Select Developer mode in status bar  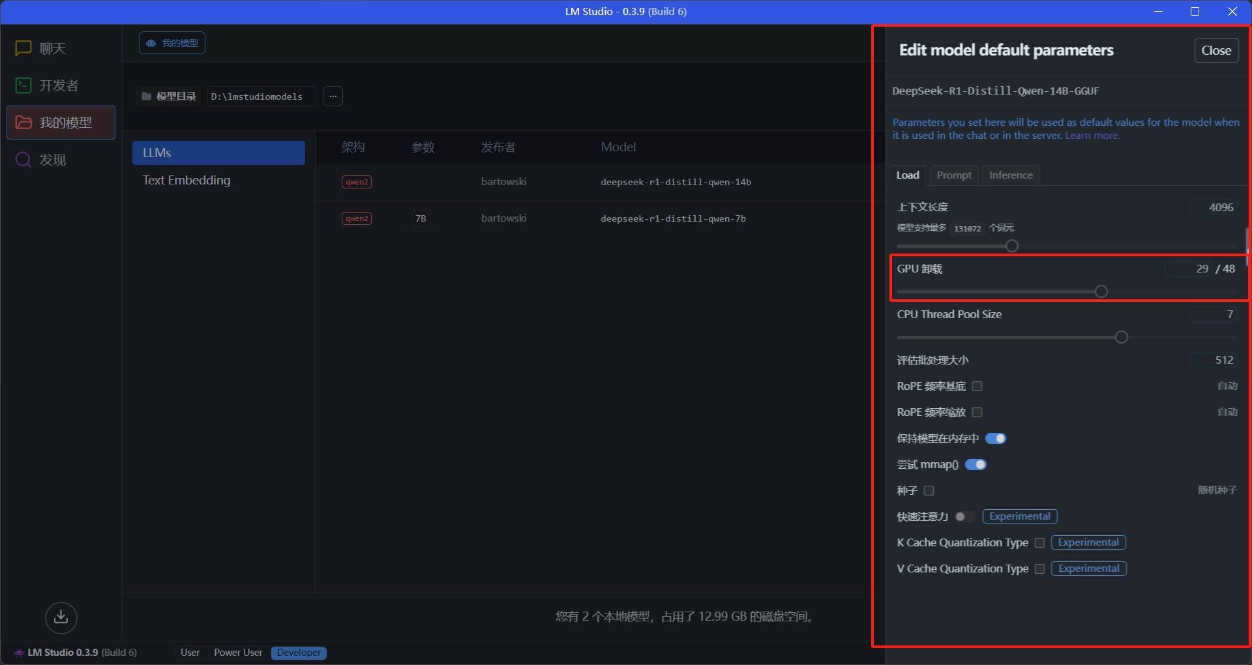[299, 653]
